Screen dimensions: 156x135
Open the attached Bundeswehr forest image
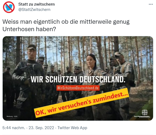(78, 78)
